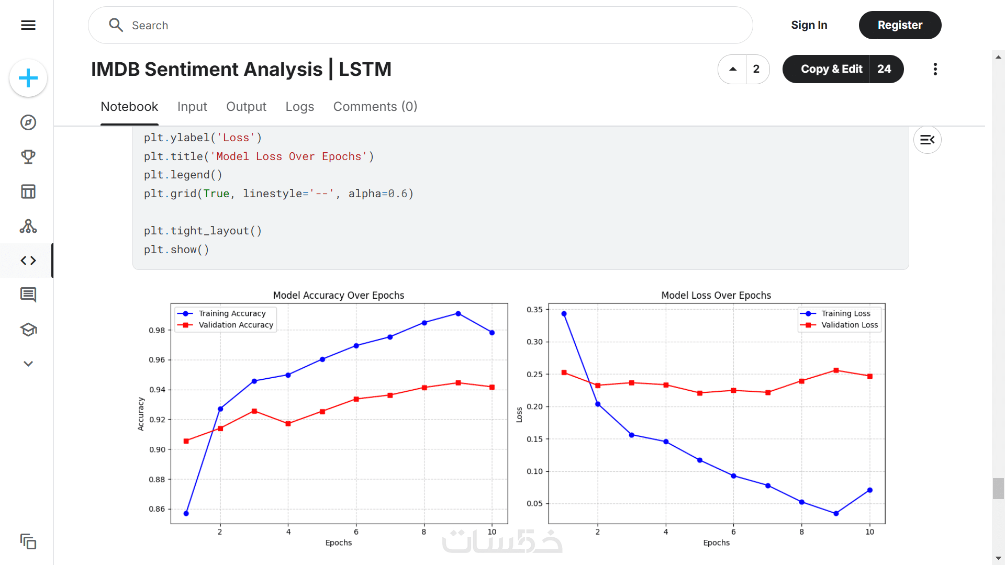
Task: Go to Competitions trophy icon
Action: coord(28,157)
